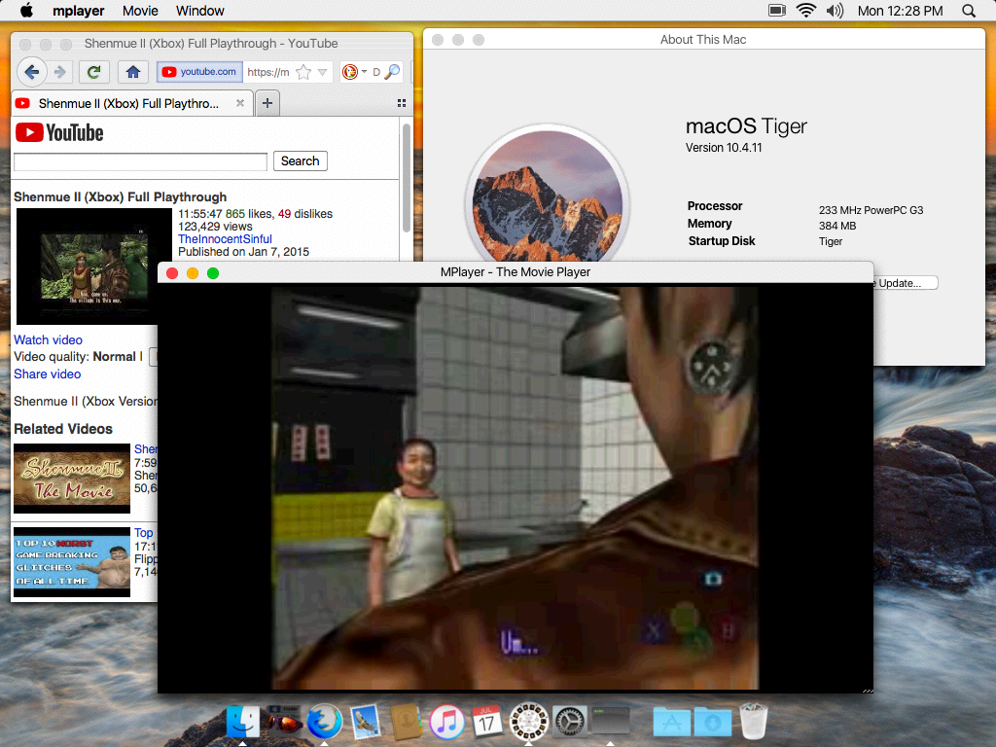The height and width of the screenshot is (747, 996).
Task: Open Terminal icon in Dock
Action: (611, 721)
